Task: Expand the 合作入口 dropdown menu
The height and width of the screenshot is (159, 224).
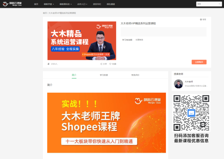Action: [x=82, y=4]
